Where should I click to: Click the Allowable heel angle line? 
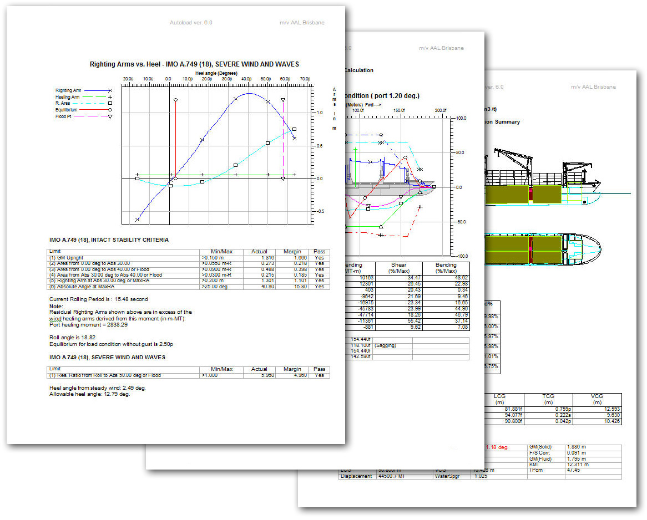[x=89, y=394]
